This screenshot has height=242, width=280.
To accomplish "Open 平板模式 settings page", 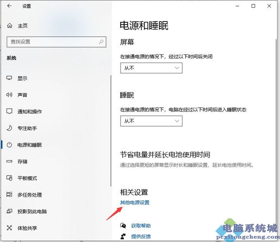I will pos(27,178).
